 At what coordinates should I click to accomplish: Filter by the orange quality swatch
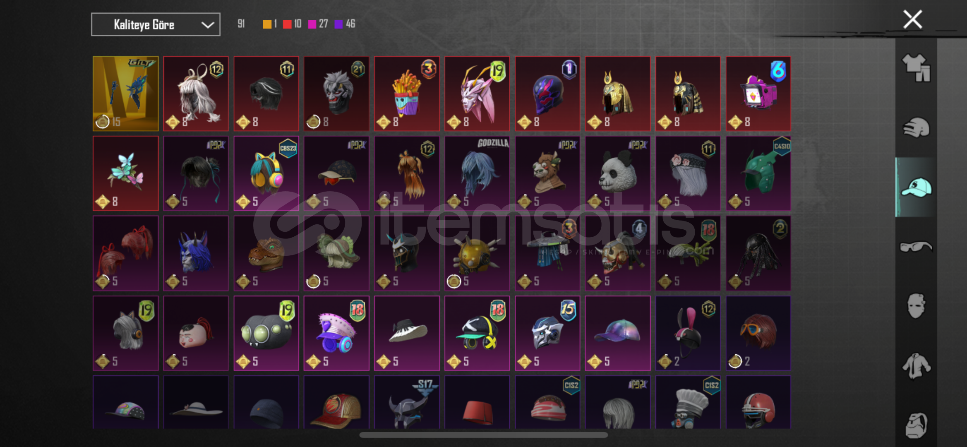269,24
